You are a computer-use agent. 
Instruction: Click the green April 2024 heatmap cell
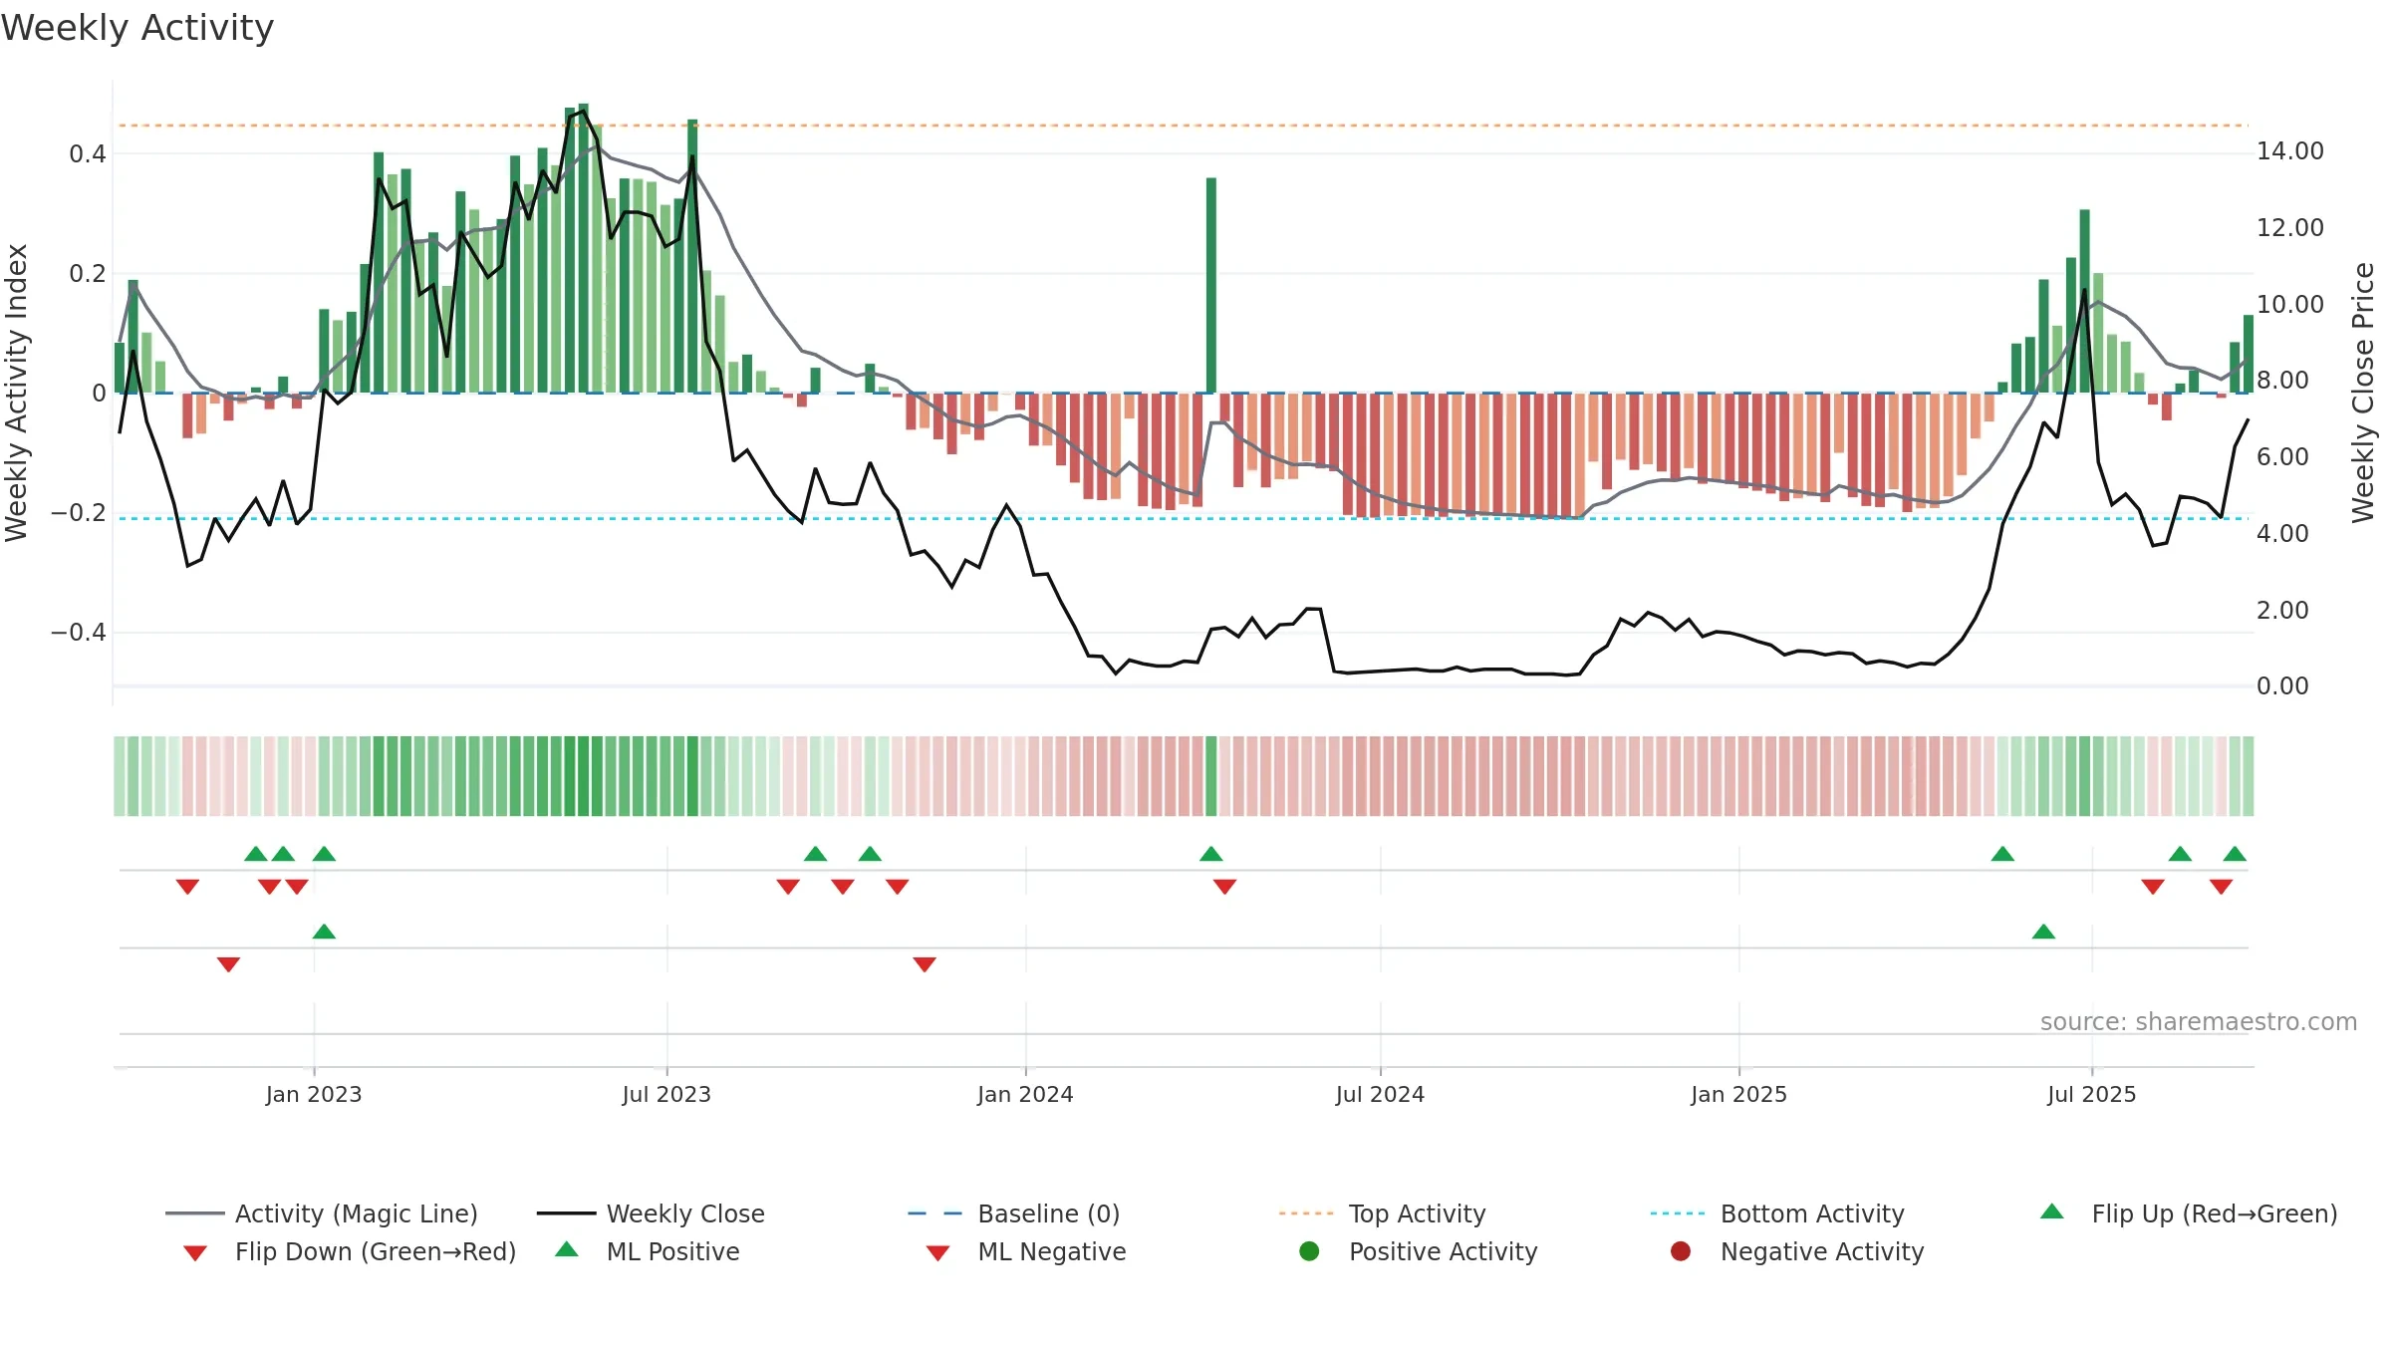(x=1211, y=776)
